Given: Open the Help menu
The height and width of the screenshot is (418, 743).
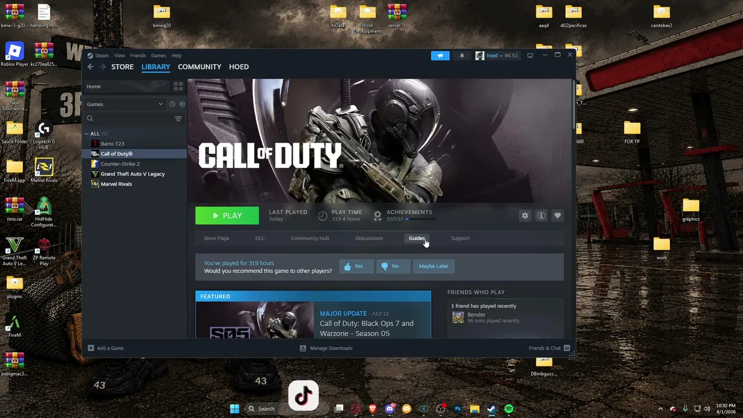Looking at the screenshot, I should click(x=176, y=56).
